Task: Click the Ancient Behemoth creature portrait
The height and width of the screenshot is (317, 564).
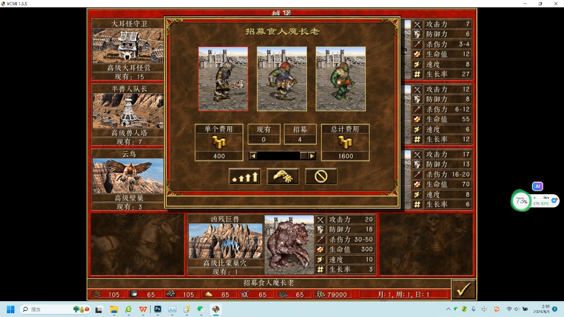Action: pos(289,245)
